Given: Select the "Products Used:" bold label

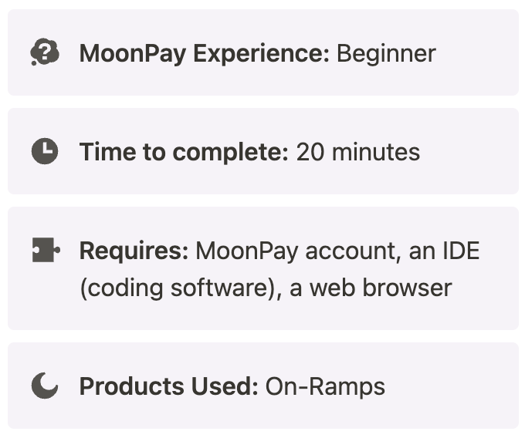Looking at the screenshot, I should click(168, 386).
